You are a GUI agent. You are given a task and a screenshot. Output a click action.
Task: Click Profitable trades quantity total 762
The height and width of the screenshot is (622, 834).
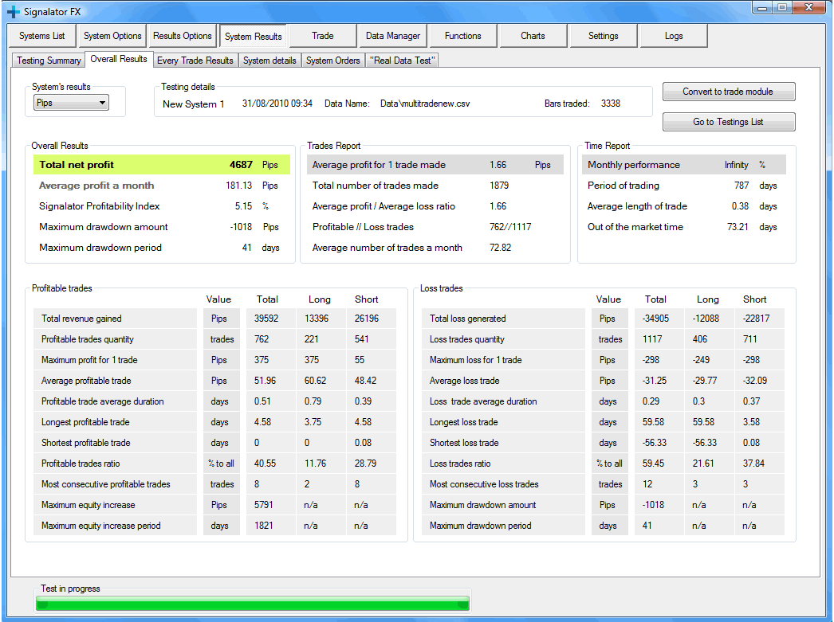(262, 339)
